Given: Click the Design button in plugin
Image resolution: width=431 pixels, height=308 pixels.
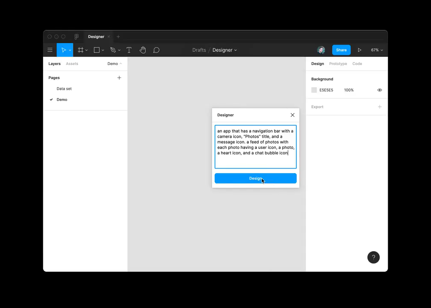Looking at the screenshot, I should [x=255, y=178].
